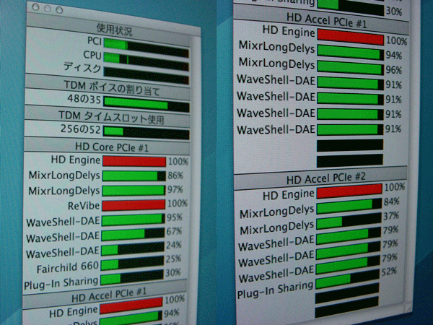Click the red HD Engine bar under HD Core PCIe #1
The height and width of the screenshot is (325, 433).
tap(134, 162)
